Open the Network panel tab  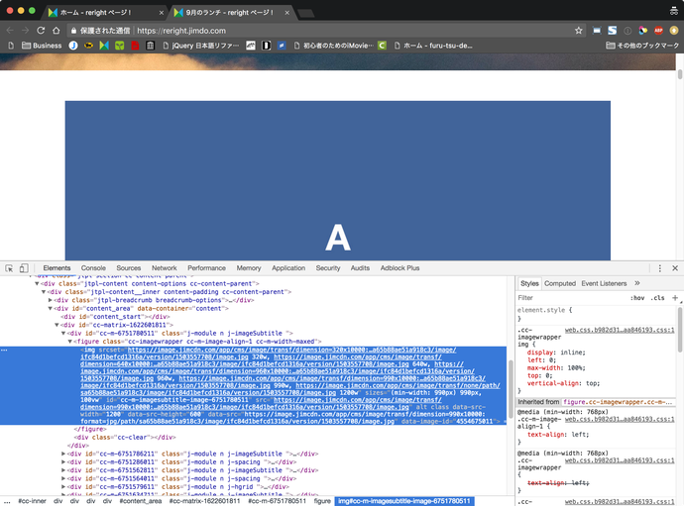164,268
